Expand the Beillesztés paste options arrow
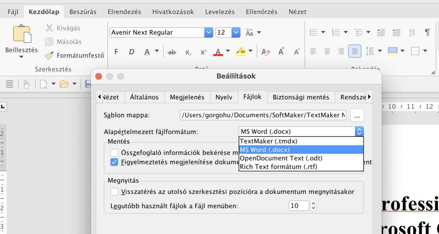 (21, 57)
